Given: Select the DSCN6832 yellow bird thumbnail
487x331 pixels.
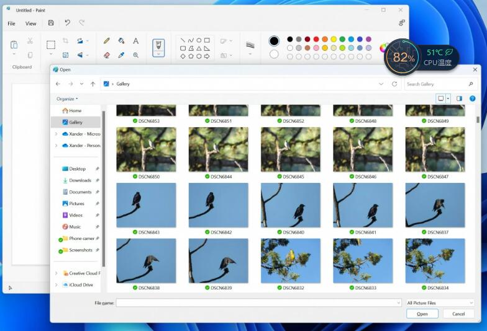Looking at the screenshot, I should pos(291,260).
